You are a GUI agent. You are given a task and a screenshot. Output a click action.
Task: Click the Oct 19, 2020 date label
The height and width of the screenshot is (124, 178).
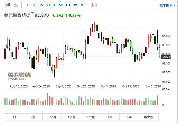point(131,86)
